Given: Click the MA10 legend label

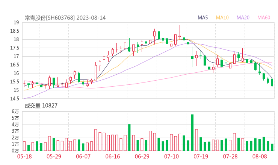Looking at the screenshot, I should [x=222, y=18].
